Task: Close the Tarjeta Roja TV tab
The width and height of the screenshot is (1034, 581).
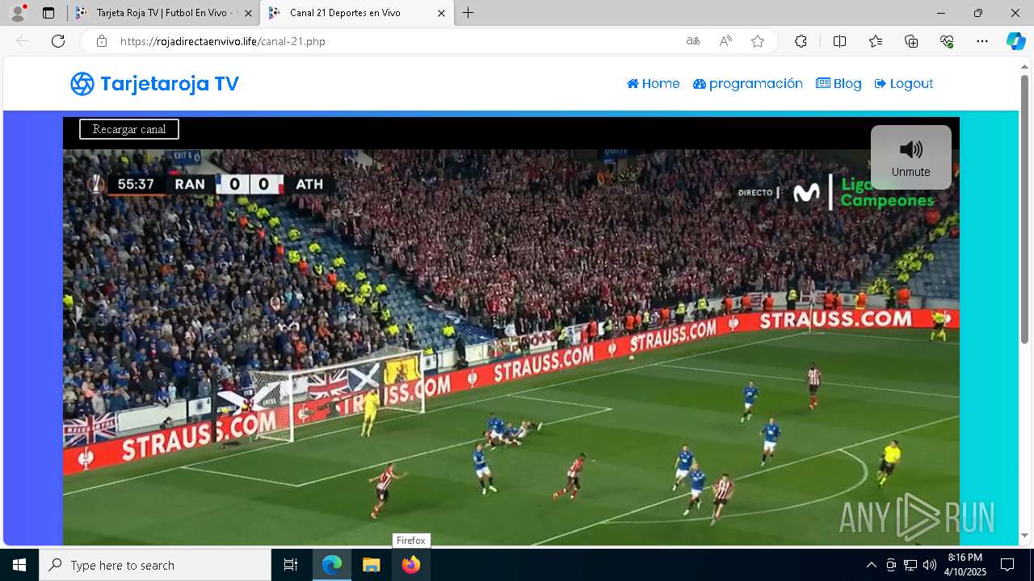Action: (x=248, y=13)
